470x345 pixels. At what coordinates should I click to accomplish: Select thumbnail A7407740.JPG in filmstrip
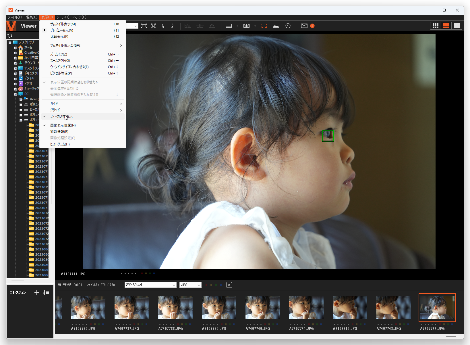pos(262,308)
